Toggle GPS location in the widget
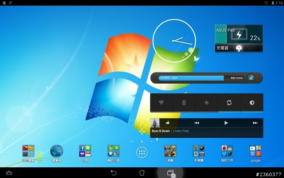Viewport: 284px width, 178px height. point(206,103)
